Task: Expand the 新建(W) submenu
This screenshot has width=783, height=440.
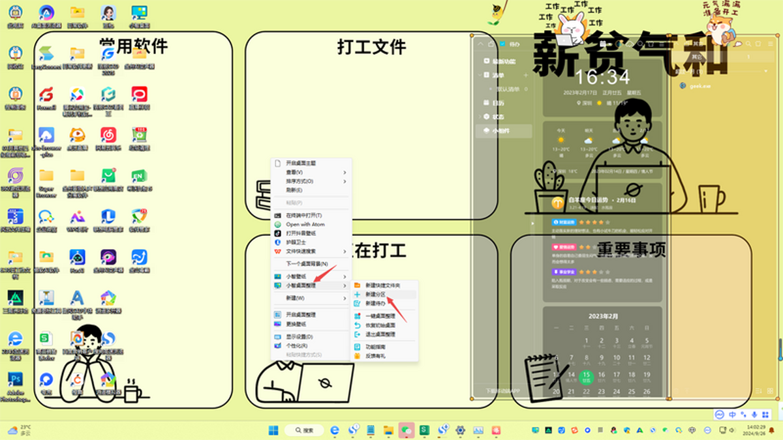Action: (x=311, y=299)
